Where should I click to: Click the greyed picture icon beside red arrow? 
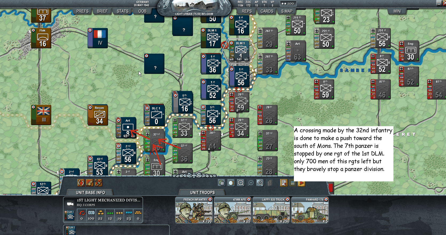coord(293,183)
